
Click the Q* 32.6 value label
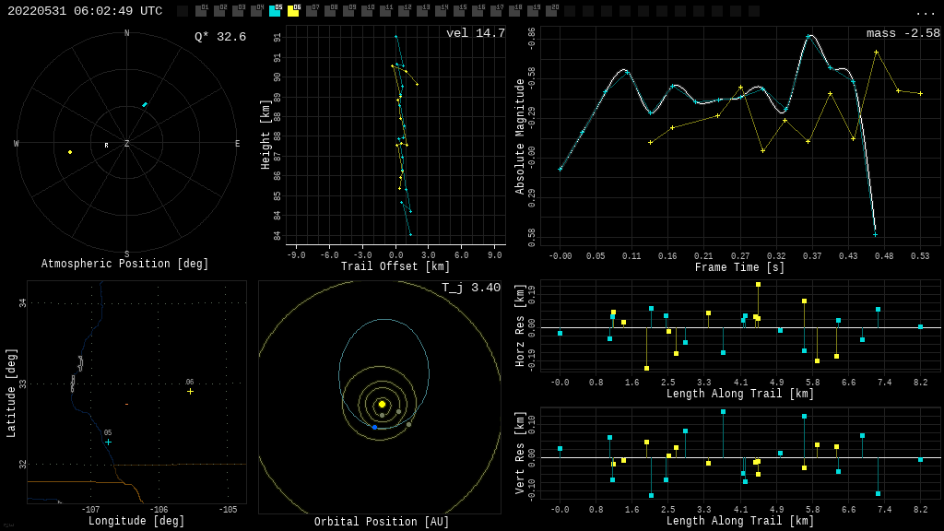pos(219,38)
